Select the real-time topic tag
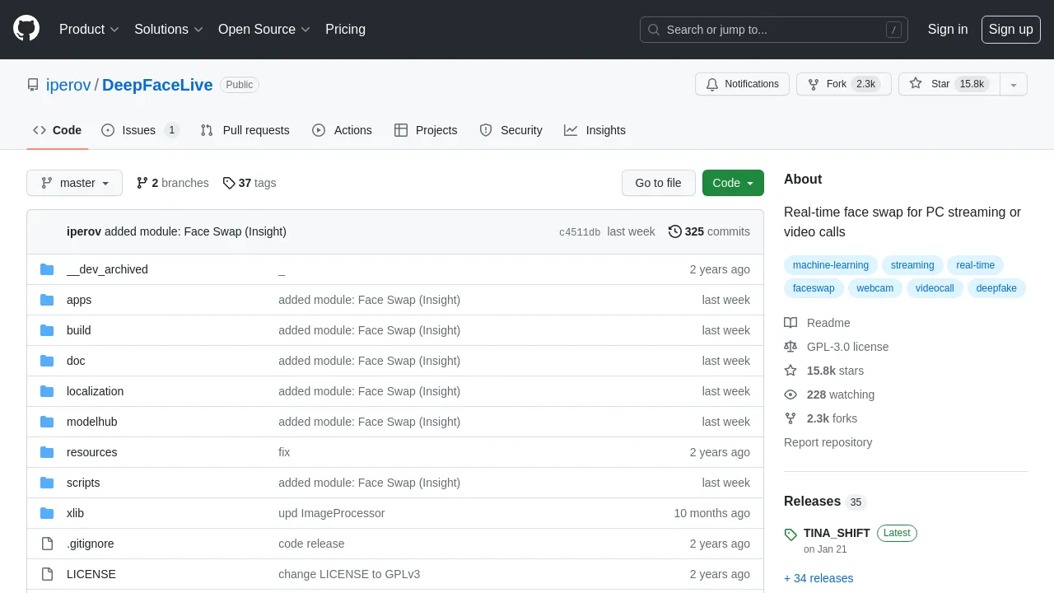This screenshot has height=593, width=1054. (x=975, y=265)
